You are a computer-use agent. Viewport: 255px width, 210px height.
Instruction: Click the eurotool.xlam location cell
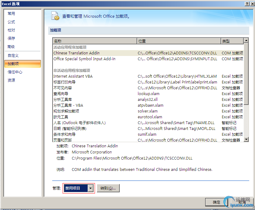(150, 117)
